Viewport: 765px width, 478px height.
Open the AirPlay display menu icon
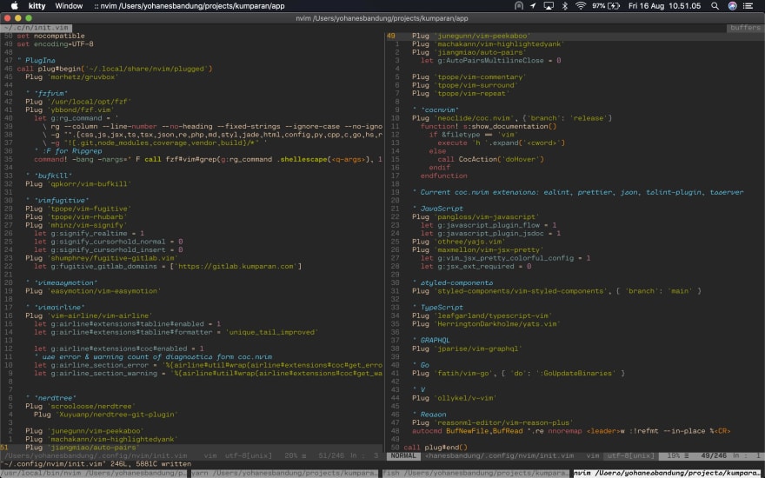tap(549, 6)
